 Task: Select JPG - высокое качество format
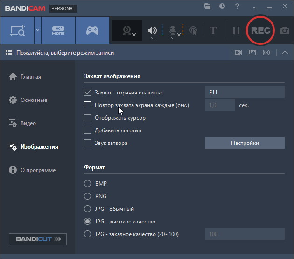tap(87, 222)
